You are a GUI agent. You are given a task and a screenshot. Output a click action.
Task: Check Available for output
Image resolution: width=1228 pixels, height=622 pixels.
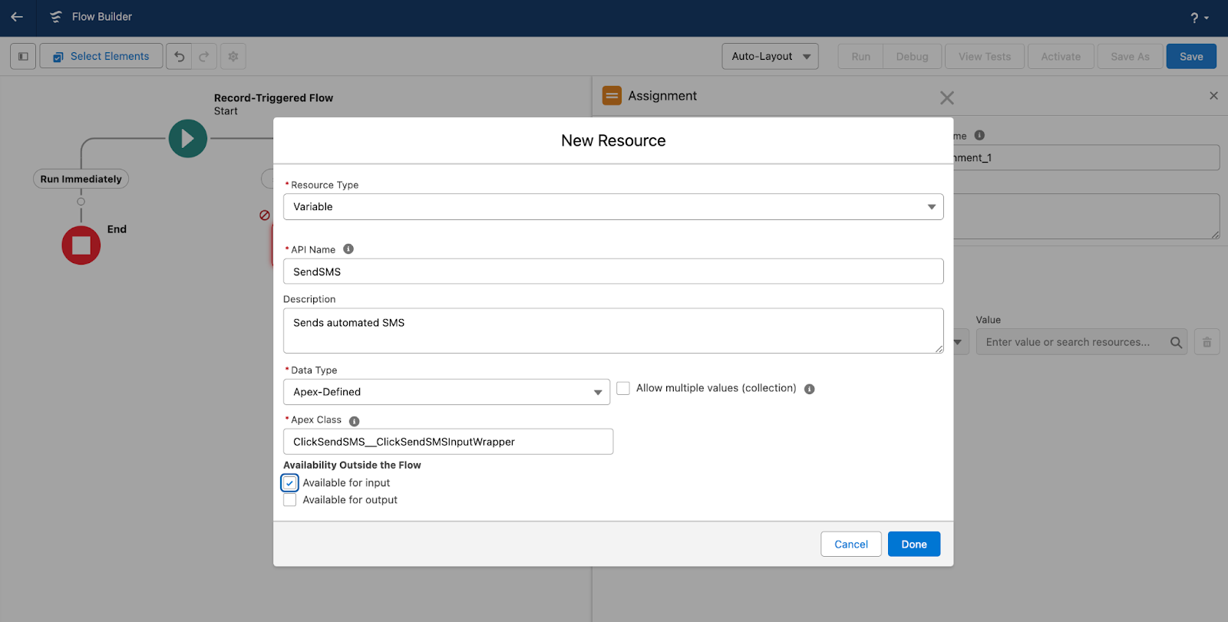(289, 500)
